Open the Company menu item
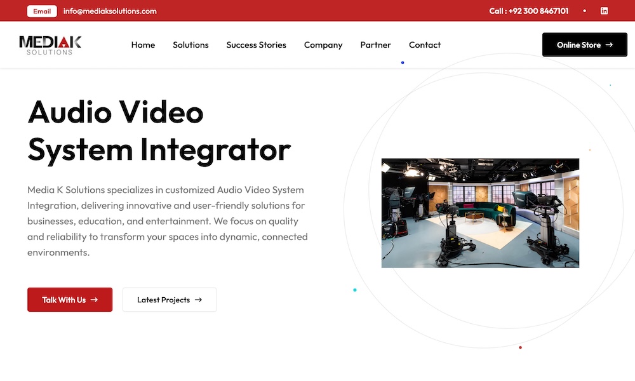Viewport: 635px width, 381px height. pos(323,44)
